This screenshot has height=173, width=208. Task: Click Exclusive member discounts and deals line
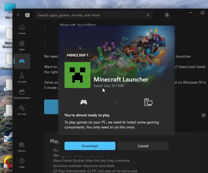[84, 166]
